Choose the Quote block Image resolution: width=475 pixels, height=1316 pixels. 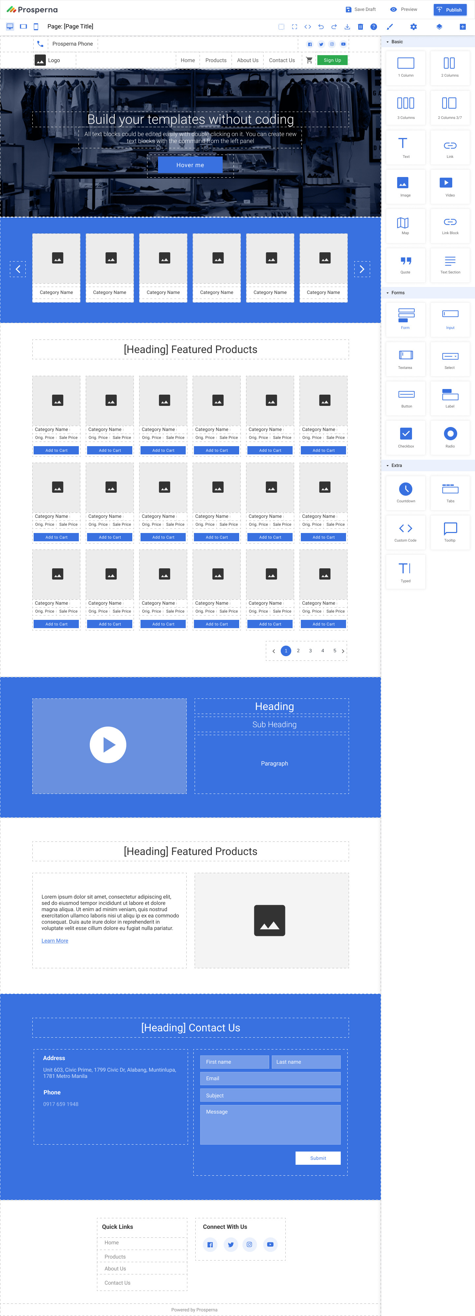405,264
